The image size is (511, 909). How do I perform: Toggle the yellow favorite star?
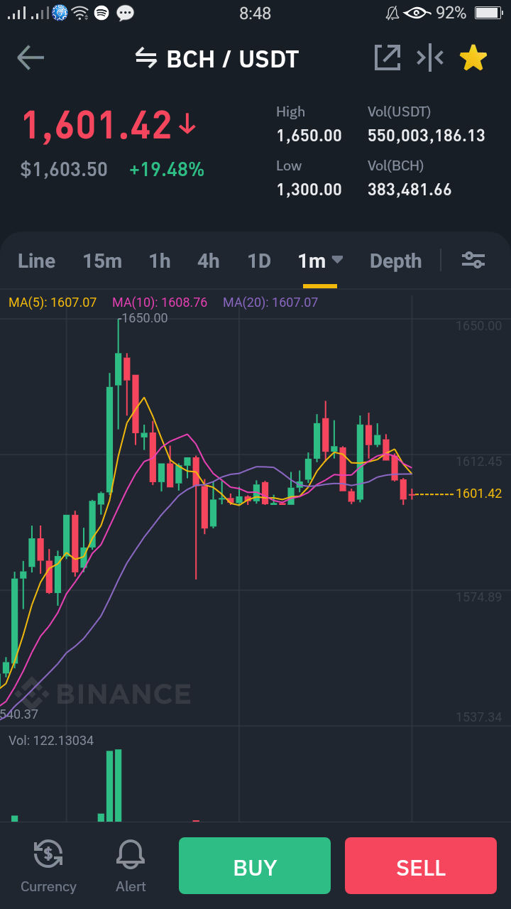[x=473, y=58]
